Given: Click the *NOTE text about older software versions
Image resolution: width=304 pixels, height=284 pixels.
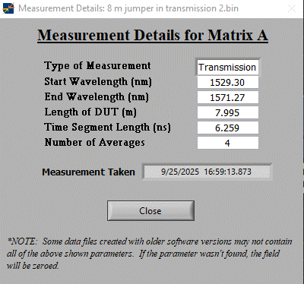Looking at the screenshot, I should point(150,254).
